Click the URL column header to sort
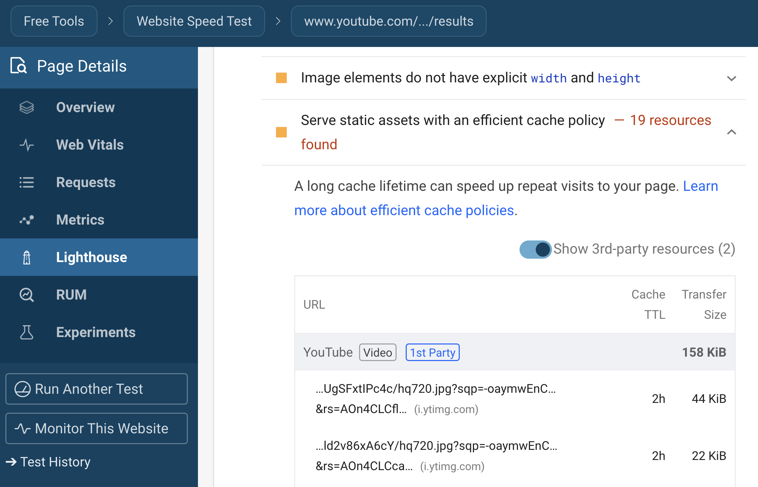The height and width of the screenshot is (487, 758). pos(313,304)
